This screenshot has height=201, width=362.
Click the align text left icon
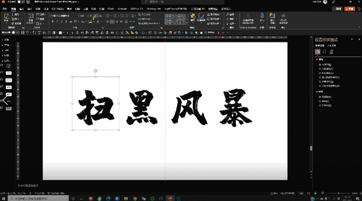click(108, 22)
